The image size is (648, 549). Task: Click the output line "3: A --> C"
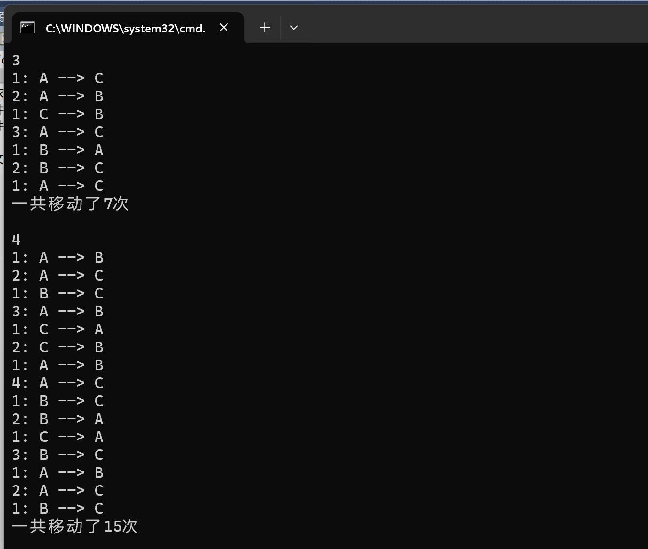click(x=58, y=132)
